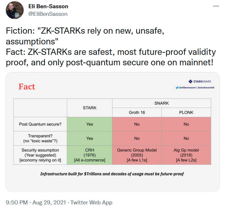Click the "Post Quantum secure?" row label
Viewport: 225px width, 210px height.
click(x=40, y=124)
